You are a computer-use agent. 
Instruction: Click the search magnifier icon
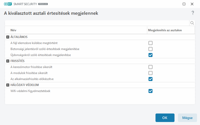[192, 23]
